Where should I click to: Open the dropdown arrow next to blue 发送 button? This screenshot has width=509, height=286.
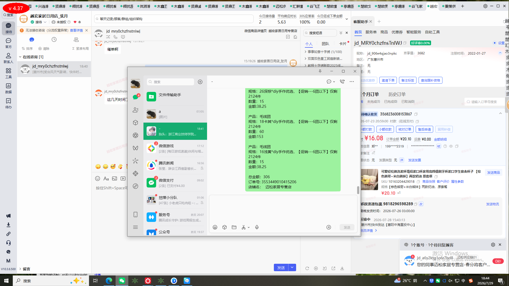pos(292,267)
